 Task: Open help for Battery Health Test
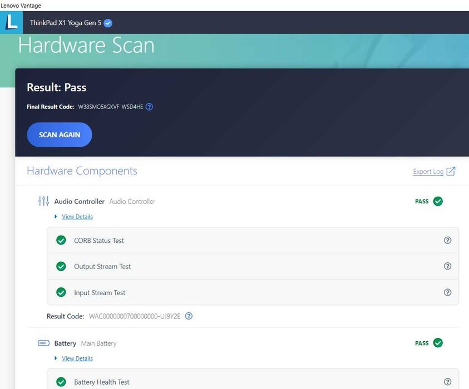coord(447,382)
